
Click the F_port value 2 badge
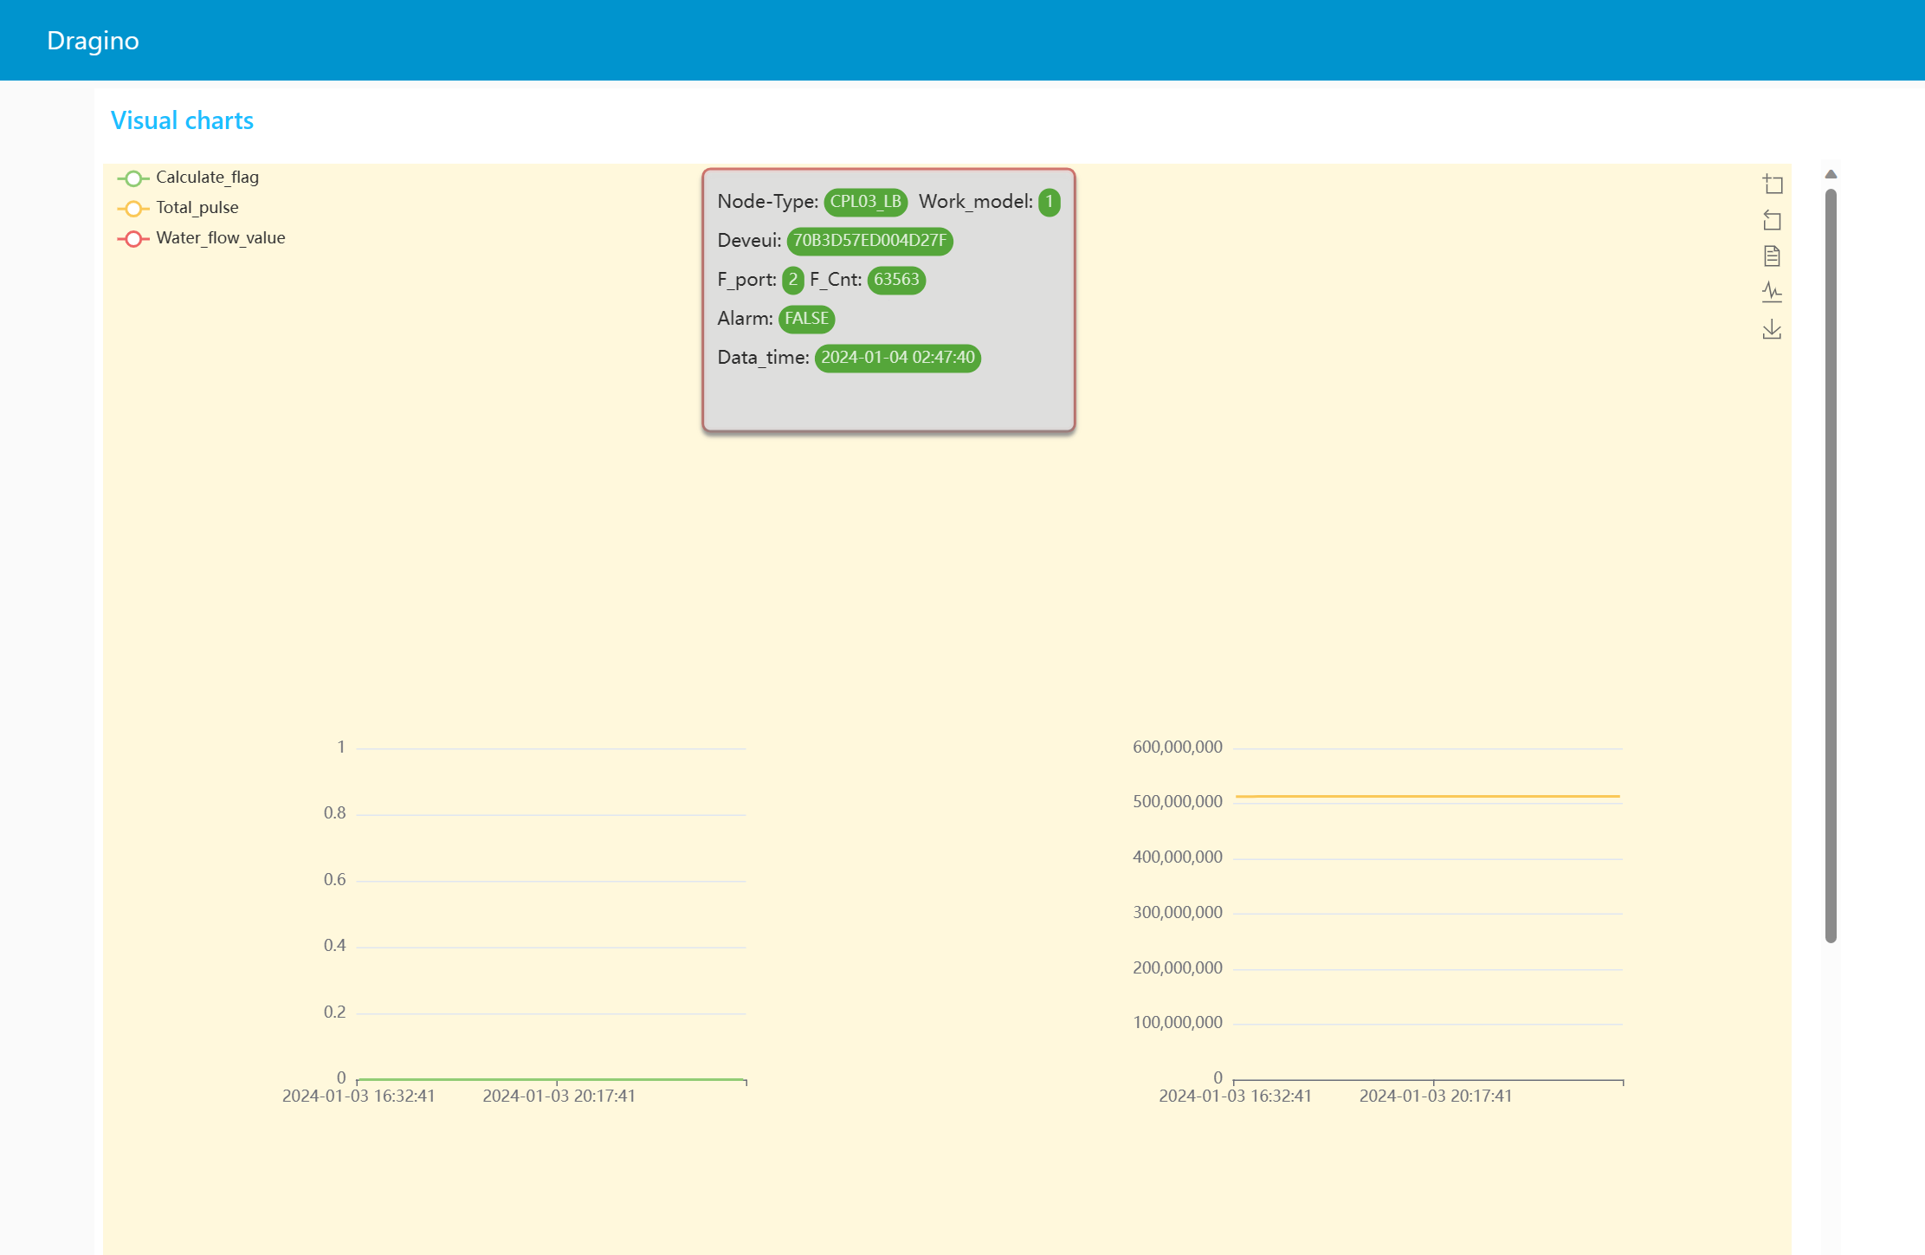point(792,280)
